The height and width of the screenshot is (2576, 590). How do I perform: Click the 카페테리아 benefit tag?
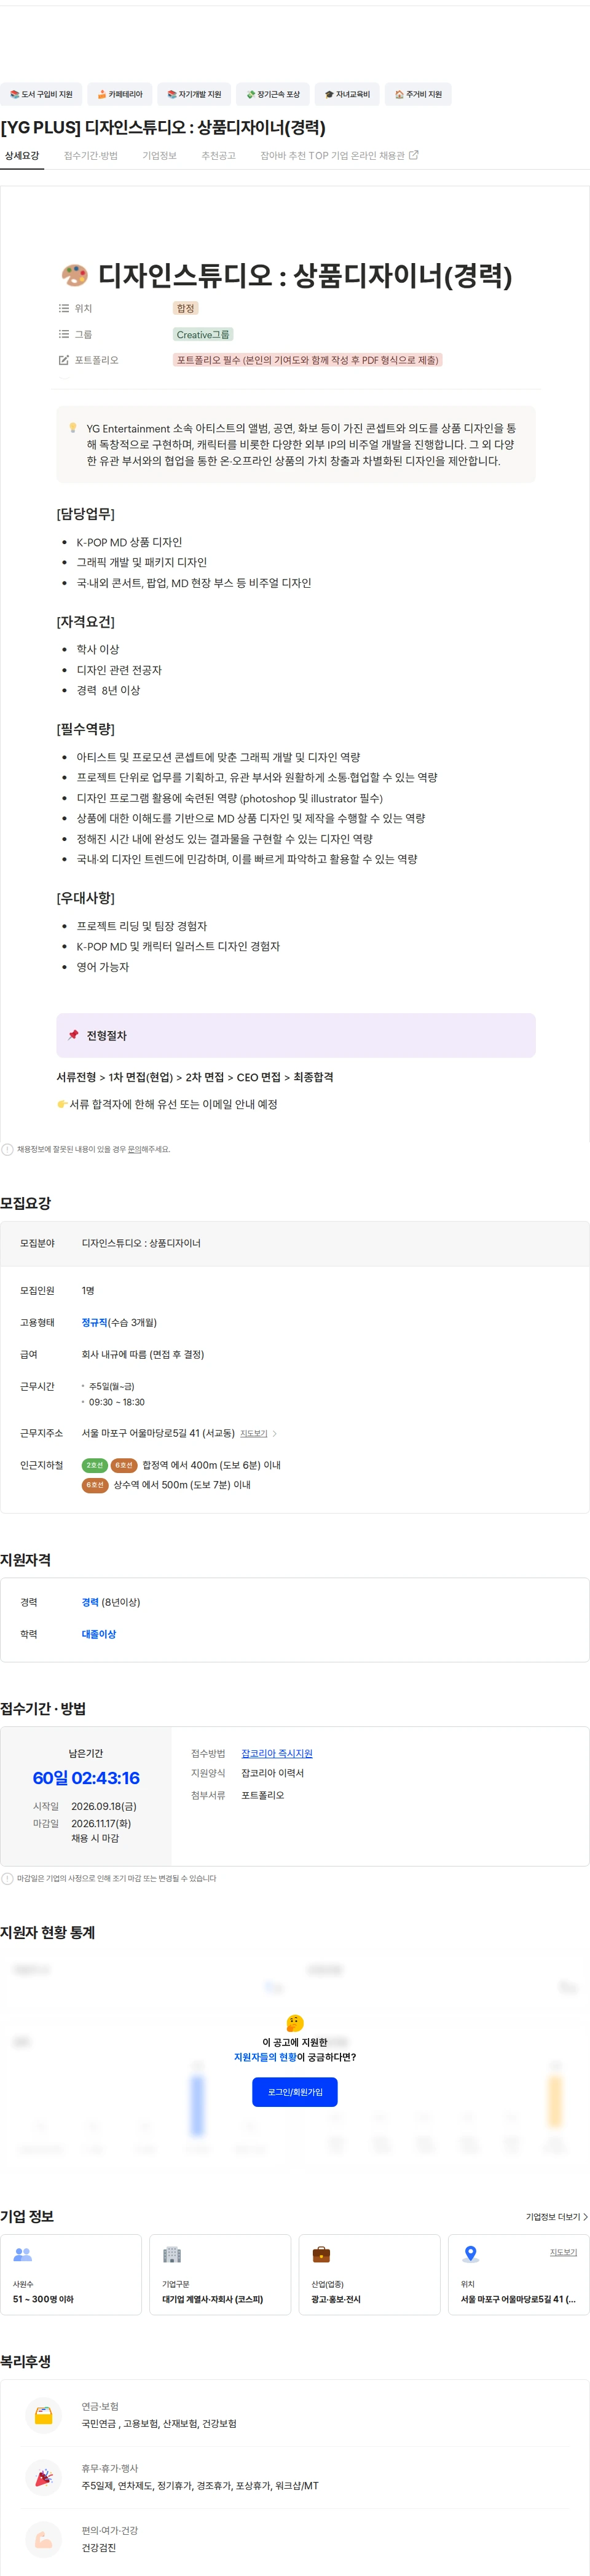tap(120, 94)
